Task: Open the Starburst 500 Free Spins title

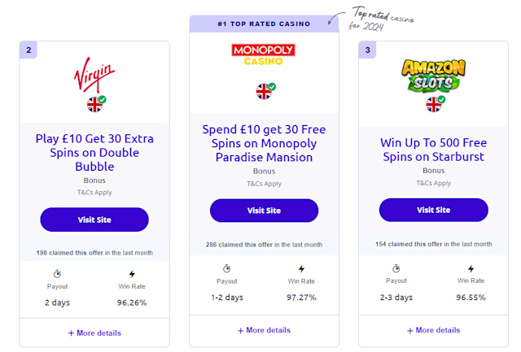Action: [x=433, y=150]
